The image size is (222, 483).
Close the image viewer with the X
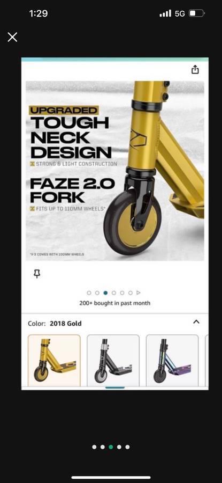click(x=12, y=37)
